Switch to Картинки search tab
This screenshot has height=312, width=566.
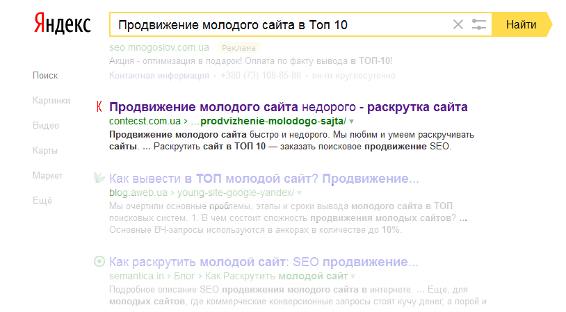pyautogui.click(x=51, y=100)
